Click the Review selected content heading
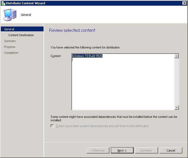 tap(72, 31)
